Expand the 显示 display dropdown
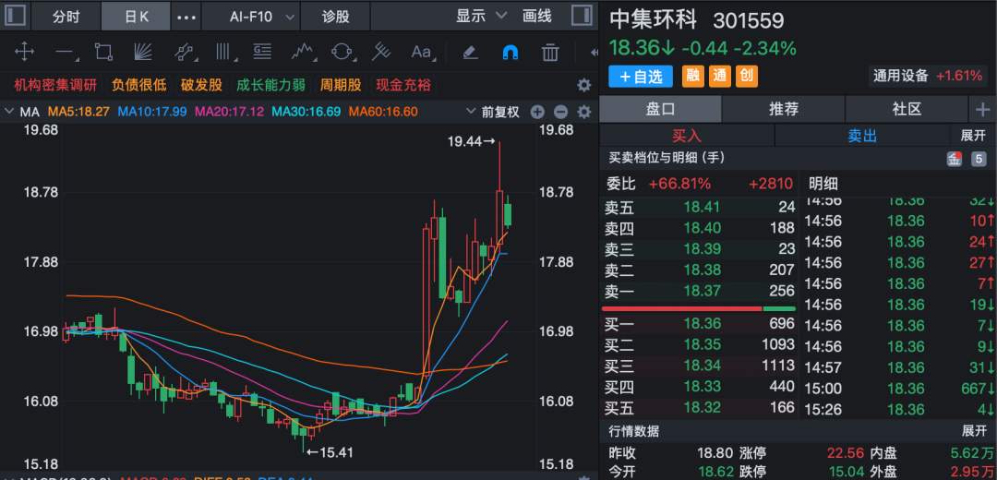 pyautogui.click(x=482, y=16)
